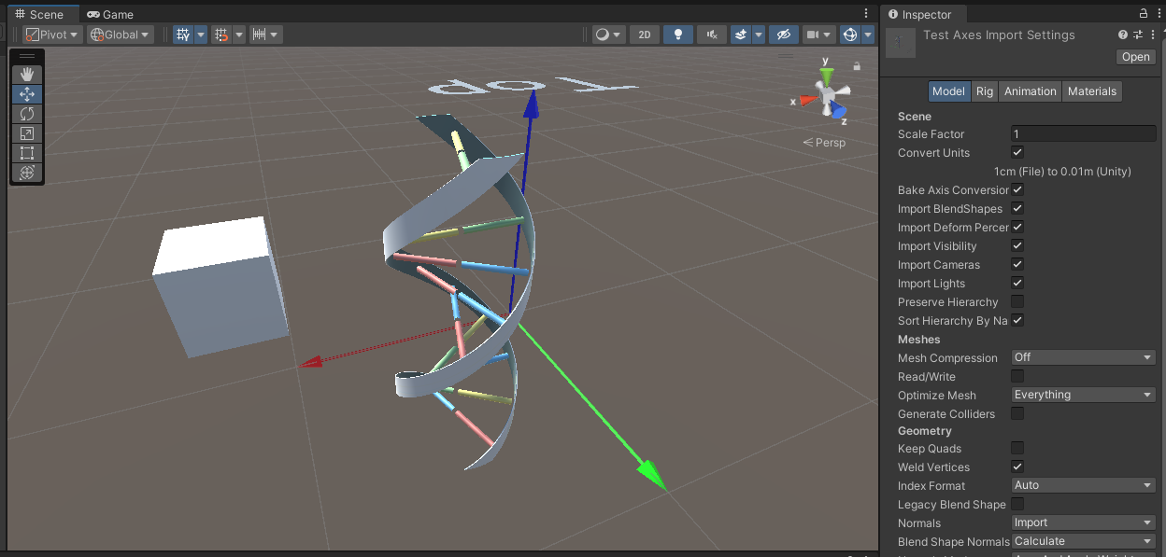
Task: Switch to the Rig tab in the Inspector
Action: coord(985,91)
